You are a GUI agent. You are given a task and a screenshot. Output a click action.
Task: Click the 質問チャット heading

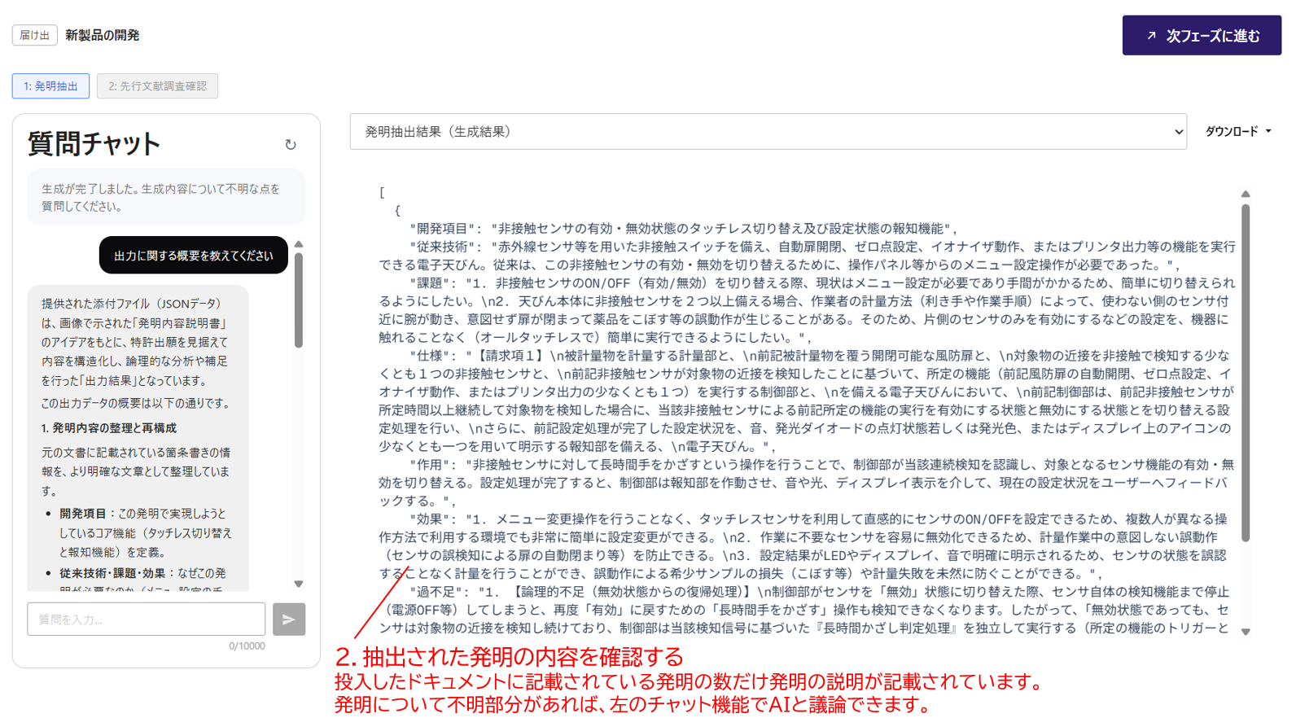coord(94,144)
